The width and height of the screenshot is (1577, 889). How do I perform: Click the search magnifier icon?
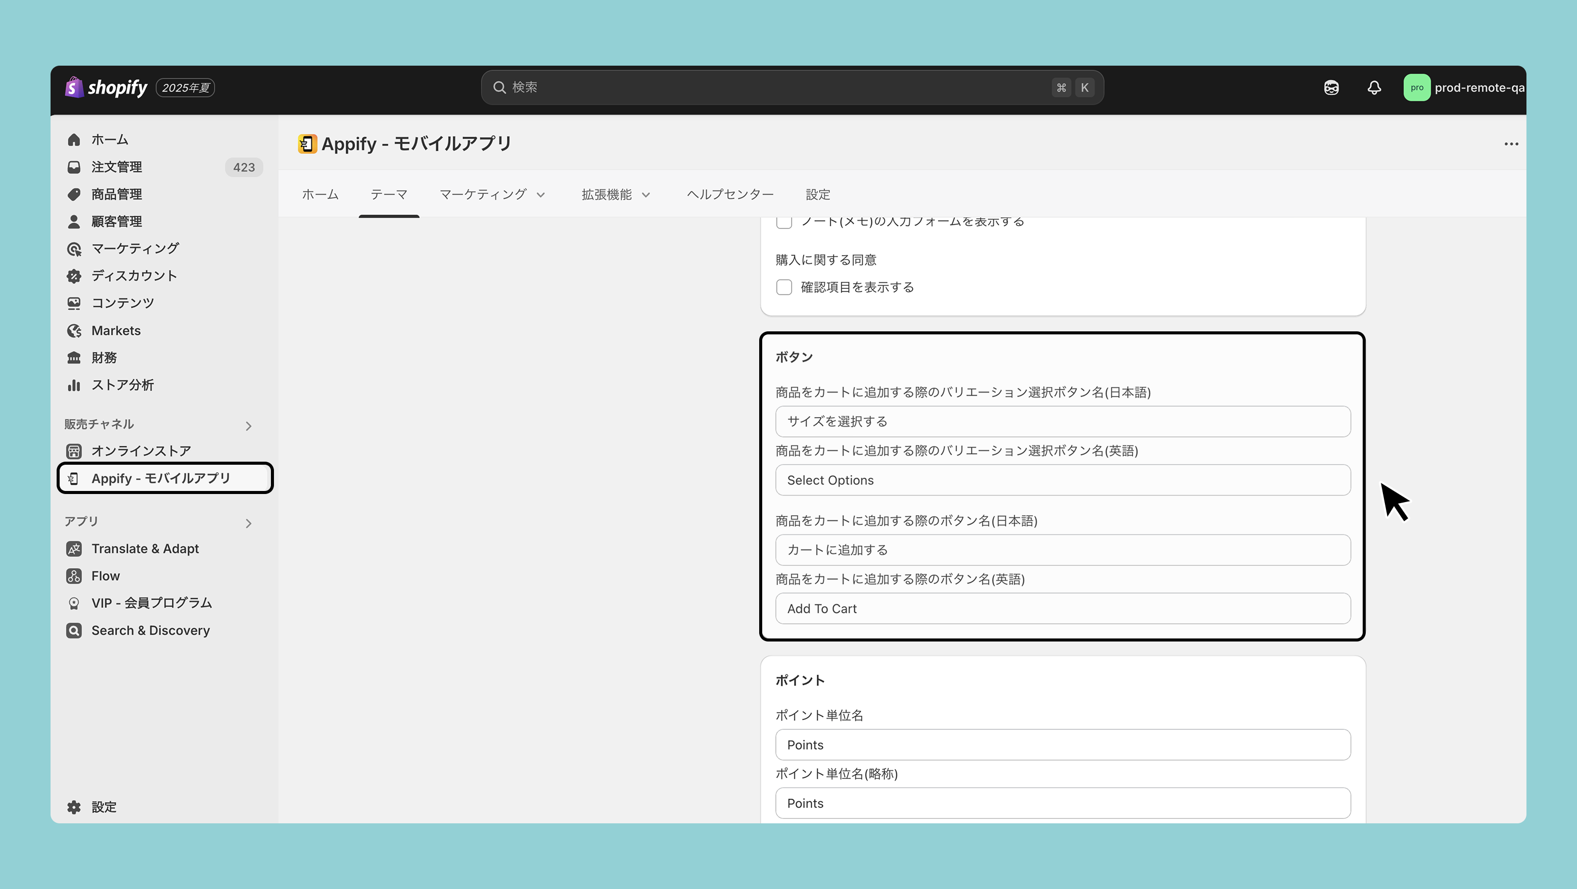pyautogui.click(x=499, y=87)
